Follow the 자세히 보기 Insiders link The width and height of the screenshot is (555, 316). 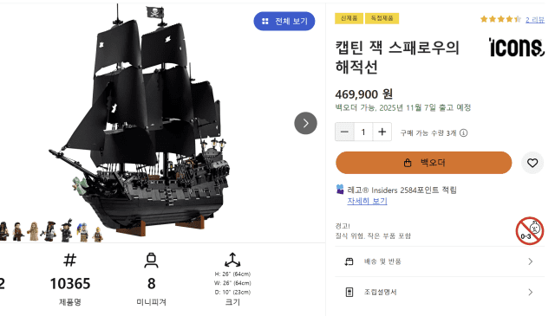click(367, 201)
